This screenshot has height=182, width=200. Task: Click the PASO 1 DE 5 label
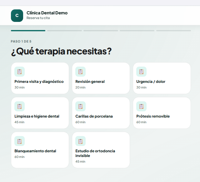coord(21,41)
